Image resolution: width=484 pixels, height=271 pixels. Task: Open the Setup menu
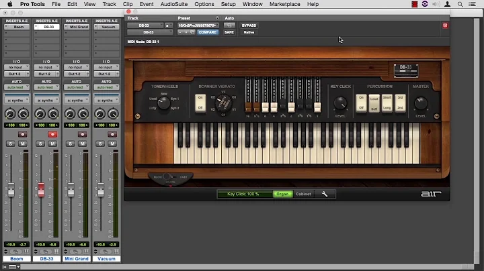(228, 4)
